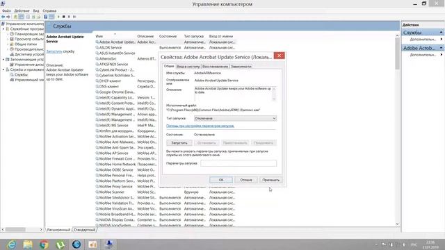Click the Forward arrow toolbar icon
This screenshot has height=250, width=445.
[x=8, y=17]
